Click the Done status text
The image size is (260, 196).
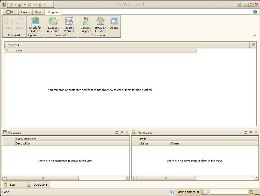pyautogui.click(x=6, y=192)
